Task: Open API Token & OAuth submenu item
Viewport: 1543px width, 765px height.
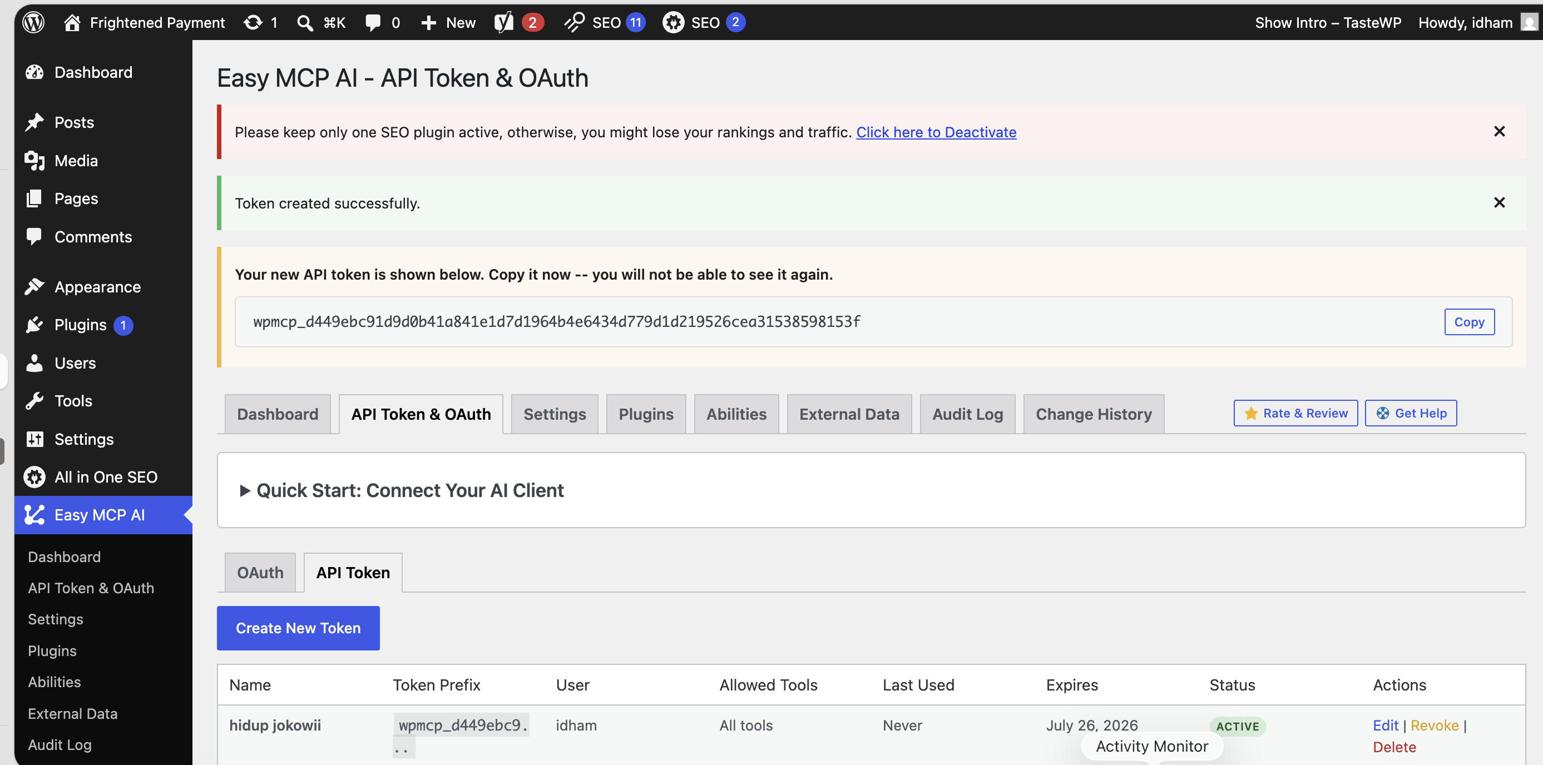Action: pyautogui.click(x=91, y=588)
